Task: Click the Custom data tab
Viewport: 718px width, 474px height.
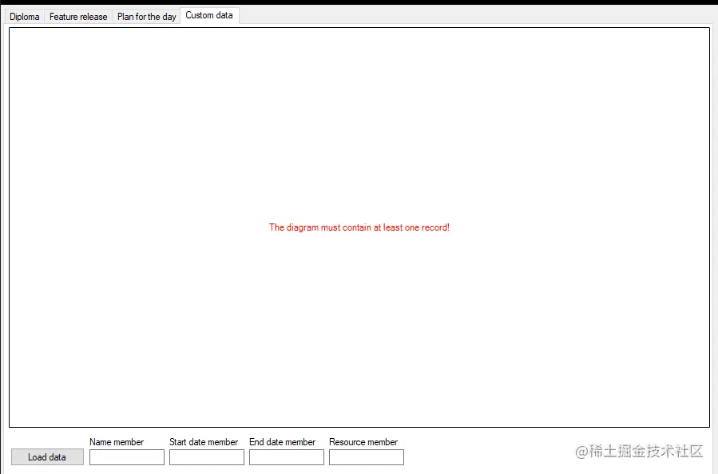Action: click(209, 15)
